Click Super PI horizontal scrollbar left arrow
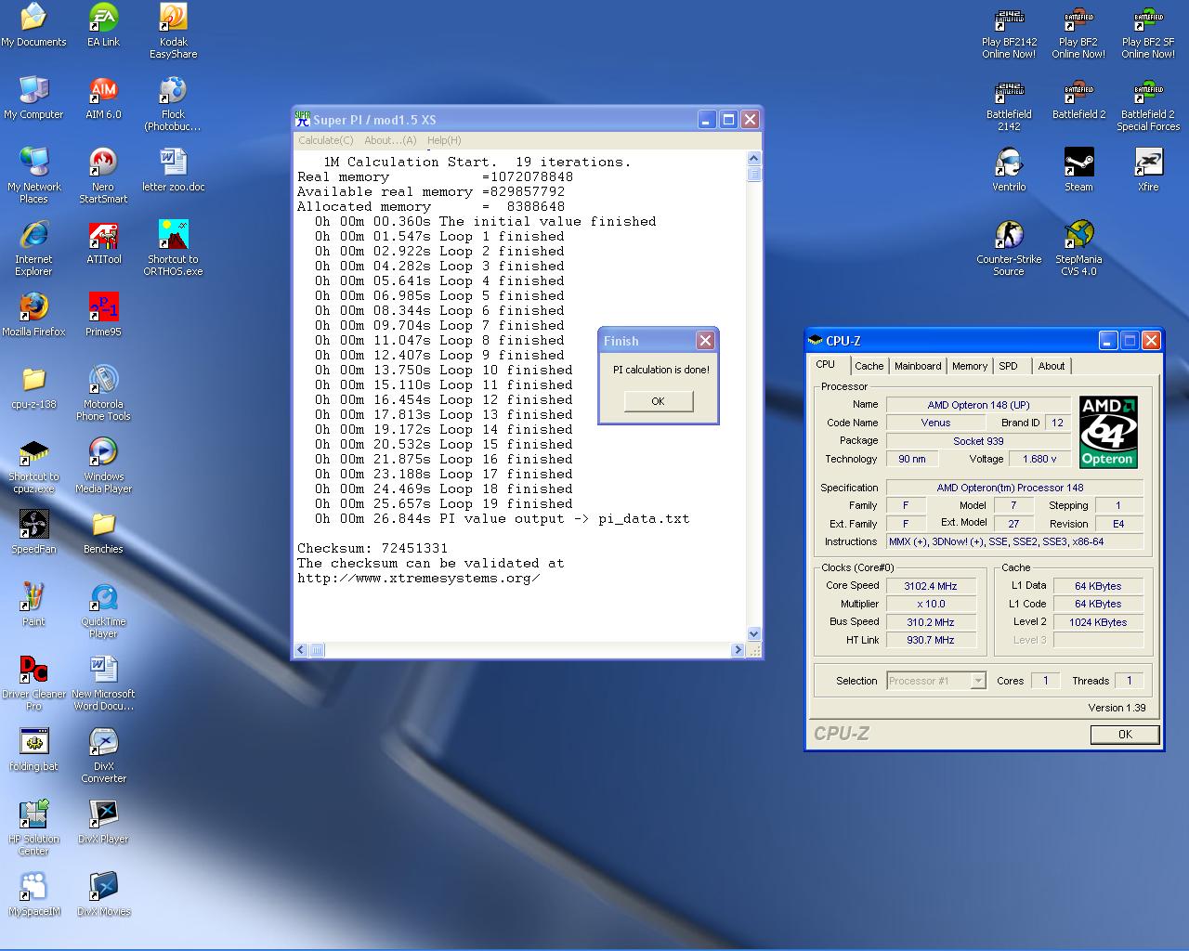Viewport: 1189px width, 951px height. (301, 650)
